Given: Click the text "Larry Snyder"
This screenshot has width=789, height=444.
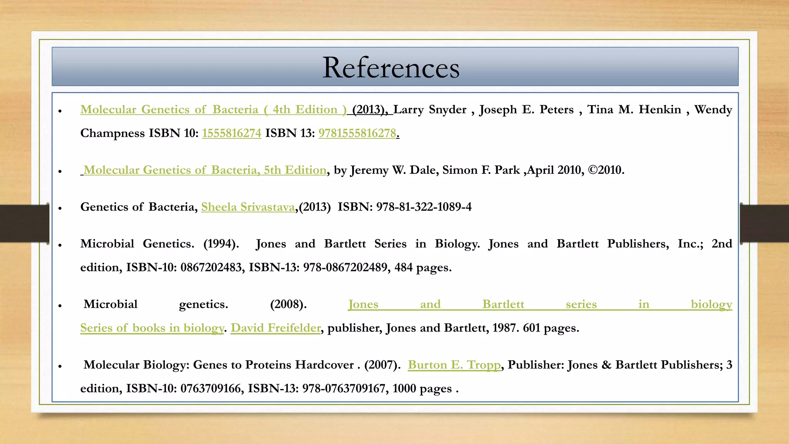Looking at the screenshot, I should point(430,109).
